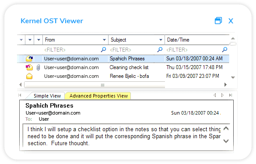Click the search magnifier in Subject filter
Screen dimensions: 256x164
pyautogui.click(x=160, y=49)
